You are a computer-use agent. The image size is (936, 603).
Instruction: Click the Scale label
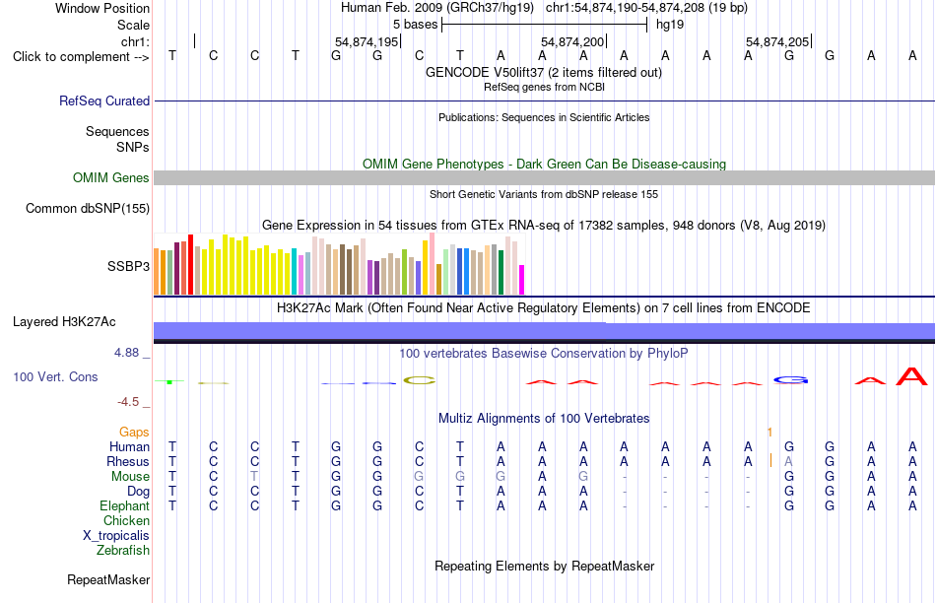pyautogui.click(x=134, y=25)
